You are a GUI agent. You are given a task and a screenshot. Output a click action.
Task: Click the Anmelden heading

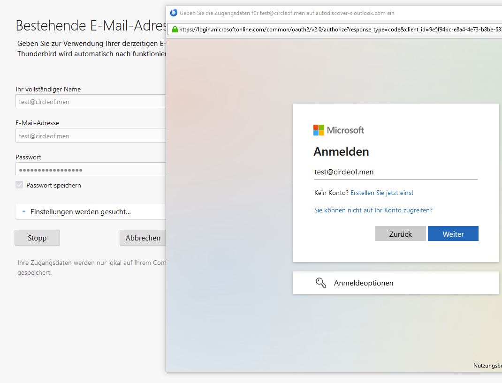point(341,152)
